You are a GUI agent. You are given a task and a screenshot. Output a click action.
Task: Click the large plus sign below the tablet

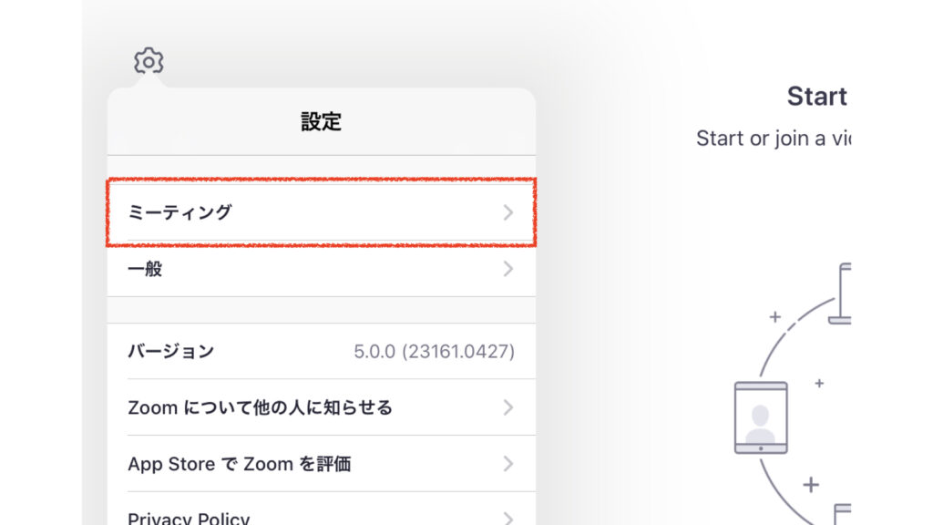[810, 484]
